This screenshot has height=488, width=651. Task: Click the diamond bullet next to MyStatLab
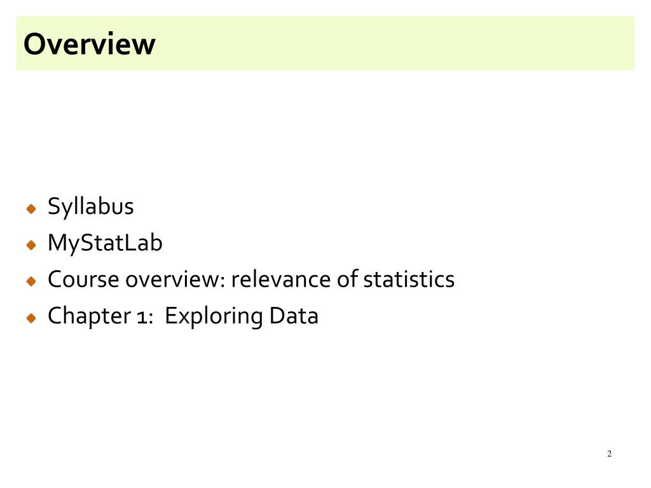coord(31,245)
